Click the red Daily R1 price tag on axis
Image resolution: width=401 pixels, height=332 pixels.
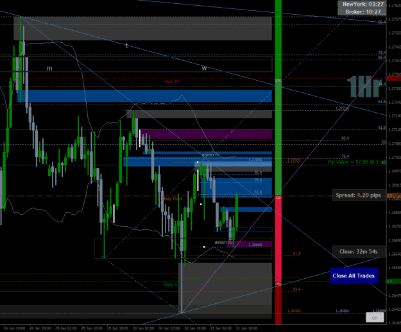pyautogui.click(x=394, y=79)
